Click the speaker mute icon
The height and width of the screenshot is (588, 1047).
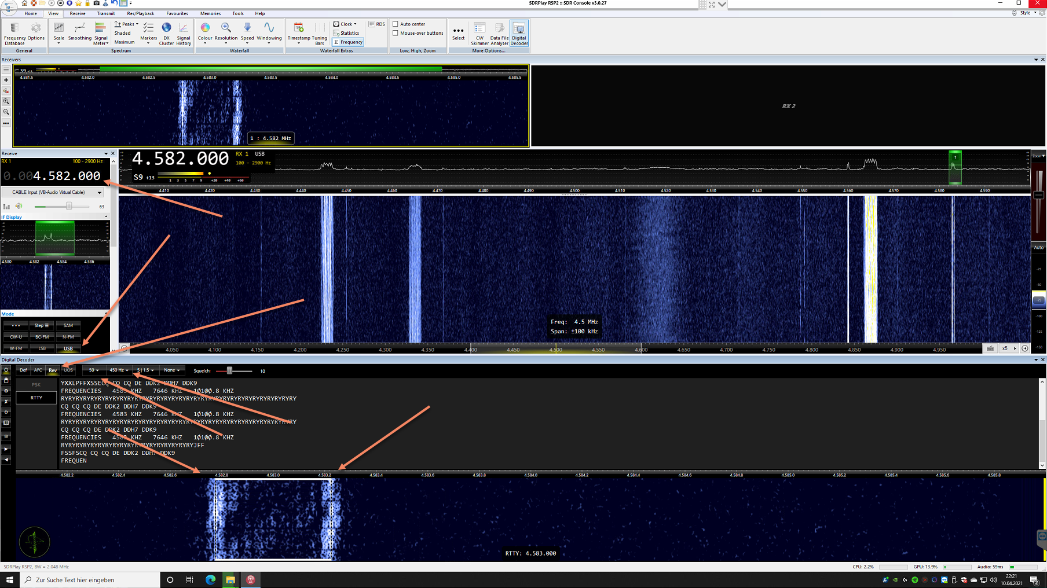(x=19, y=206)
